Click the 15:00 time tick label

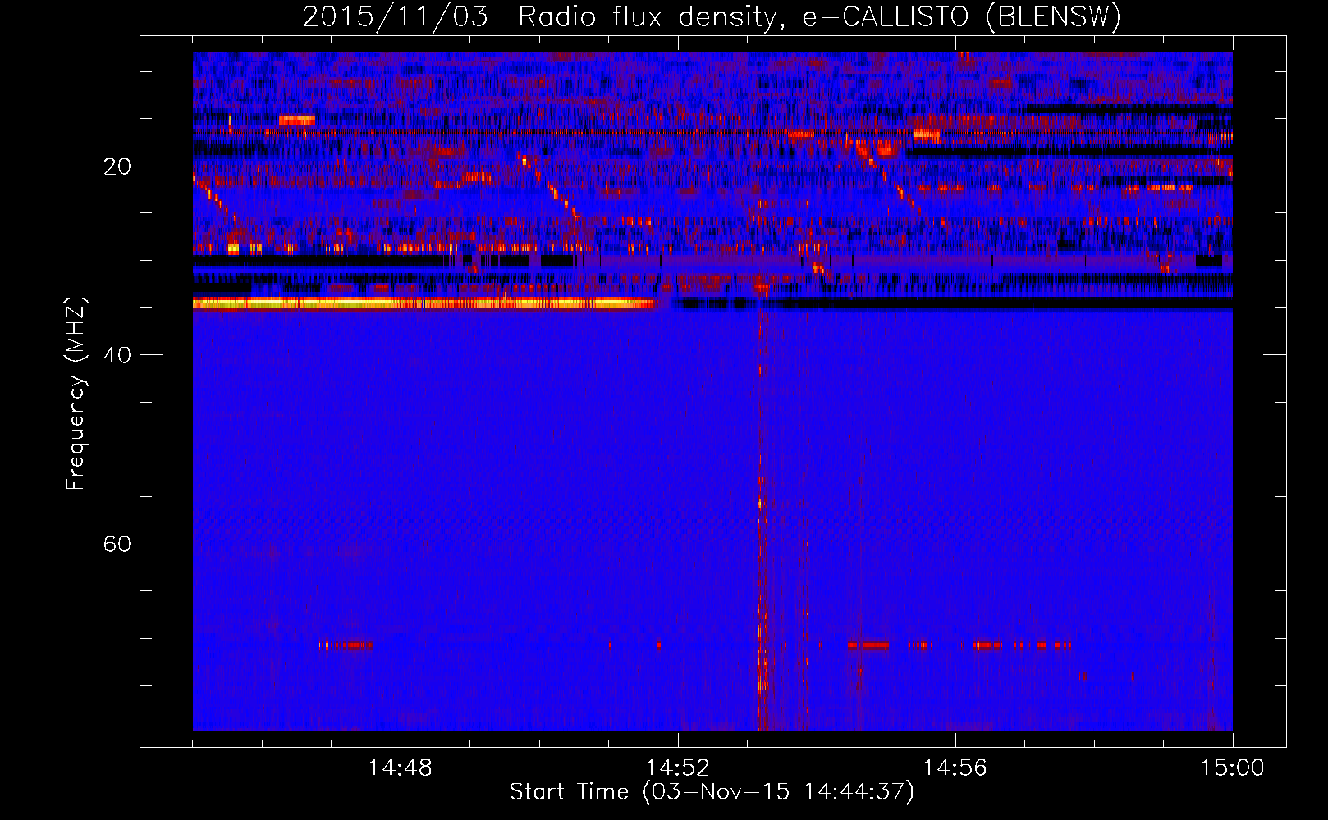pos(1233,768)
